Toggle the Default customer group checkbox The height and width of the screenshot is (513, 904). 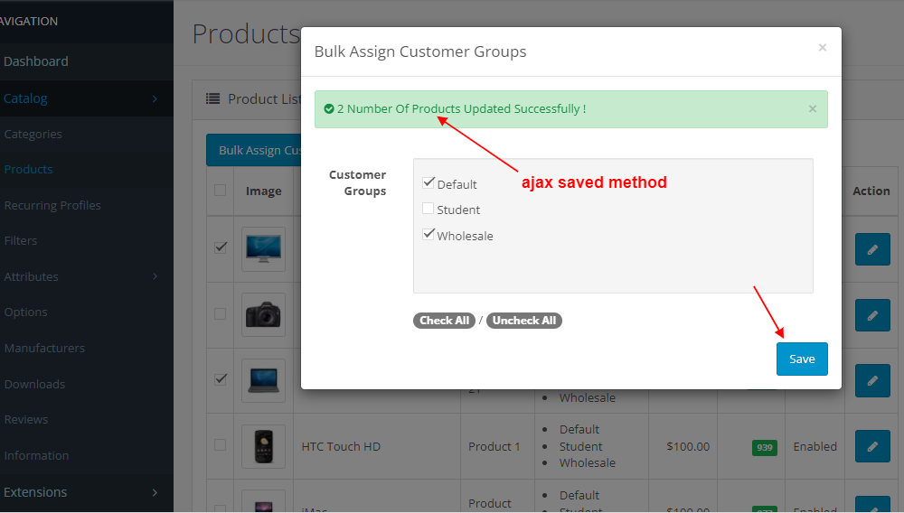point(428,183)
